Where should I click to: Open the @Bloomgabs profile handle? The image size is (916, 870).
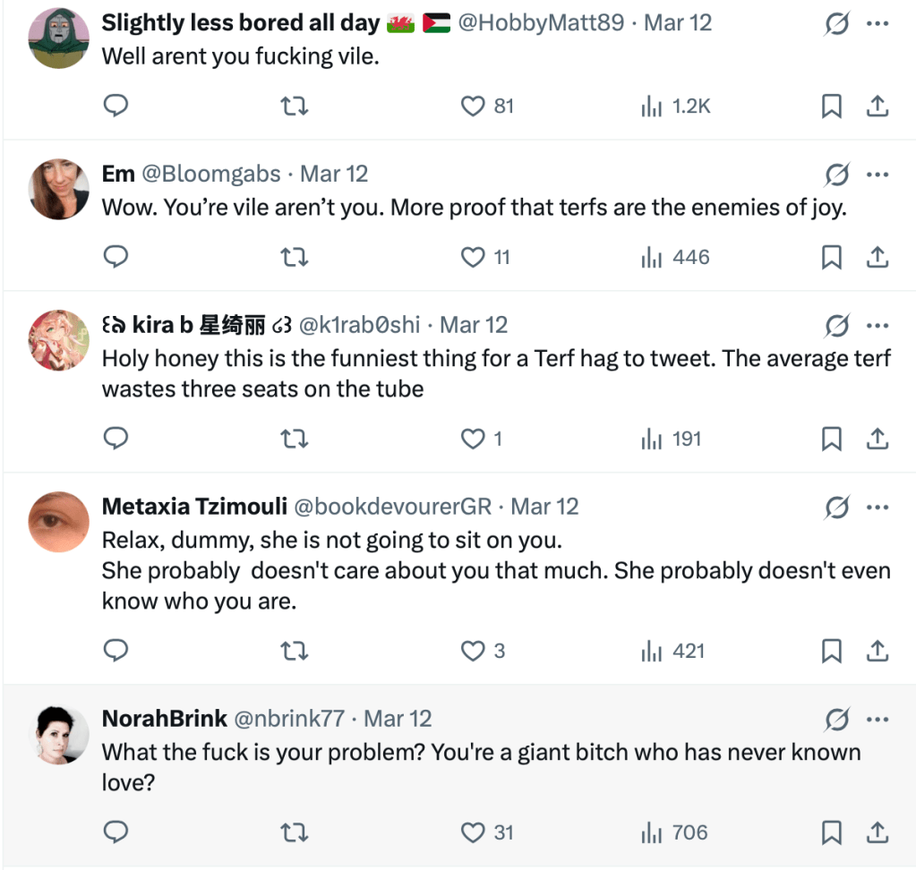pyautogui.click(x=211, y=174)
